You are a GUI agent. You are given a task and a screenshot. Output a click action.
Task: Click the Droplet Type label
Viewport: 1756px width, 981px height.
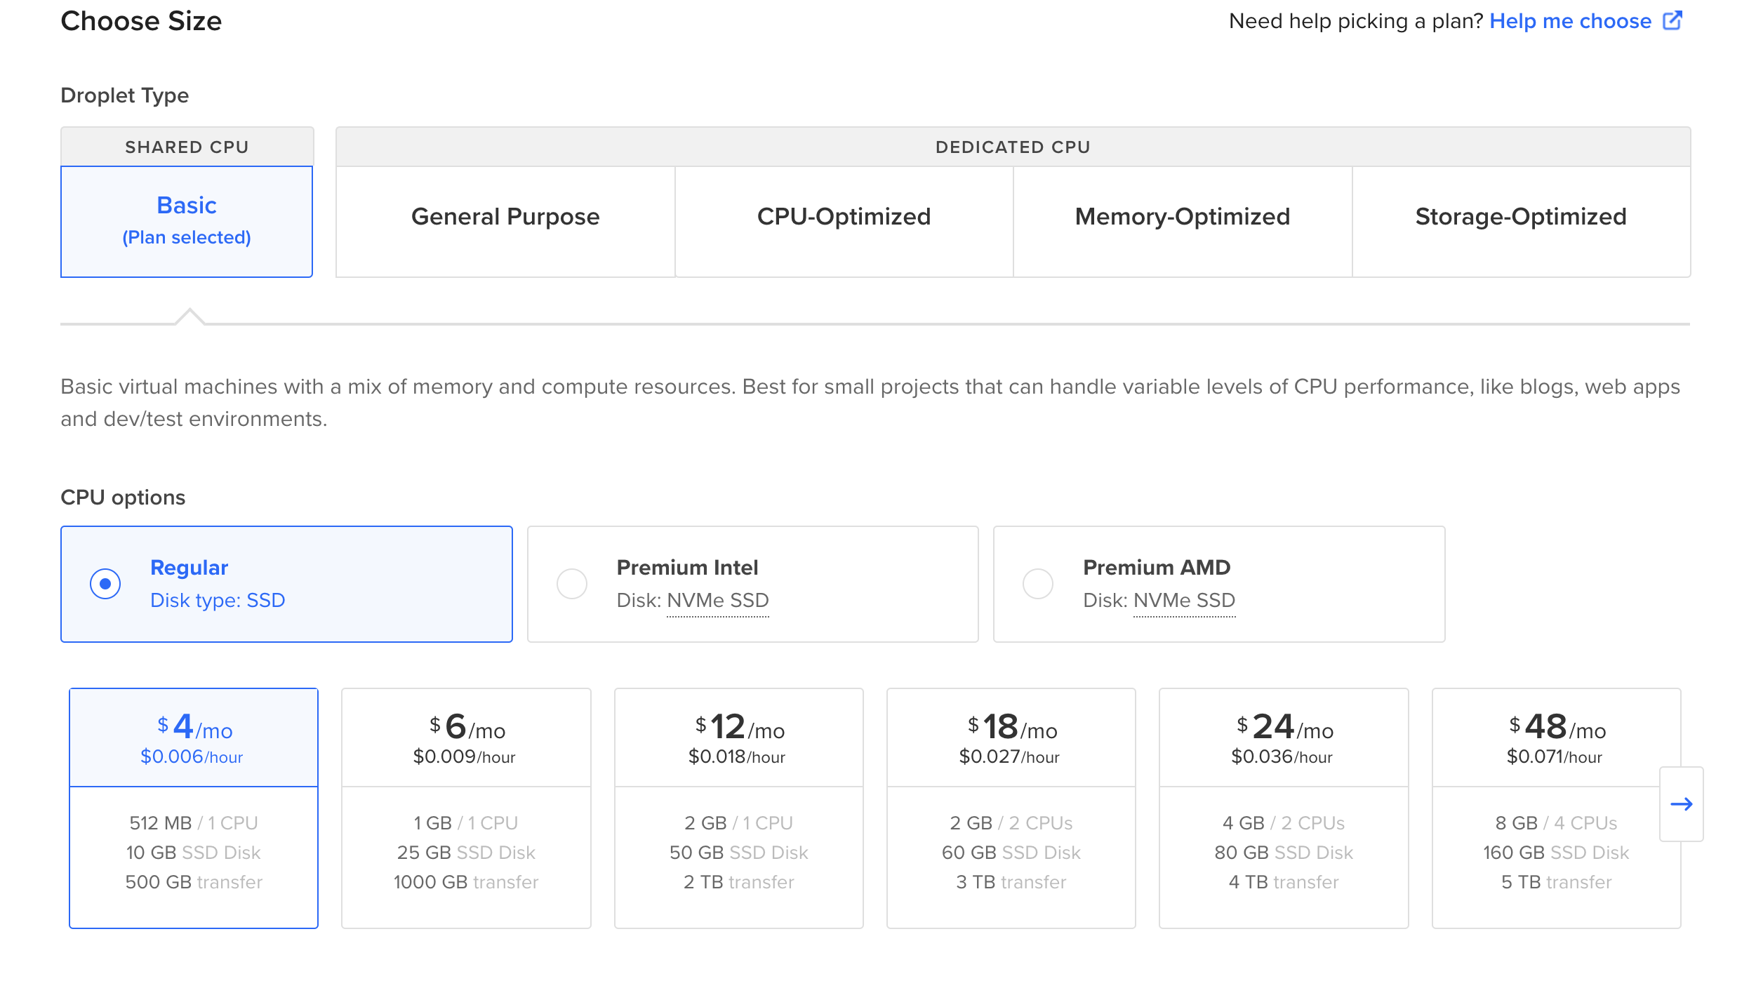[x=125, y=95]
